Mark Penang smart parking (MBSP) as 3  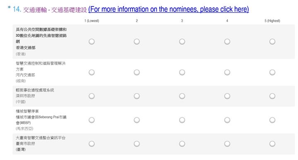(x=182, y=120)
